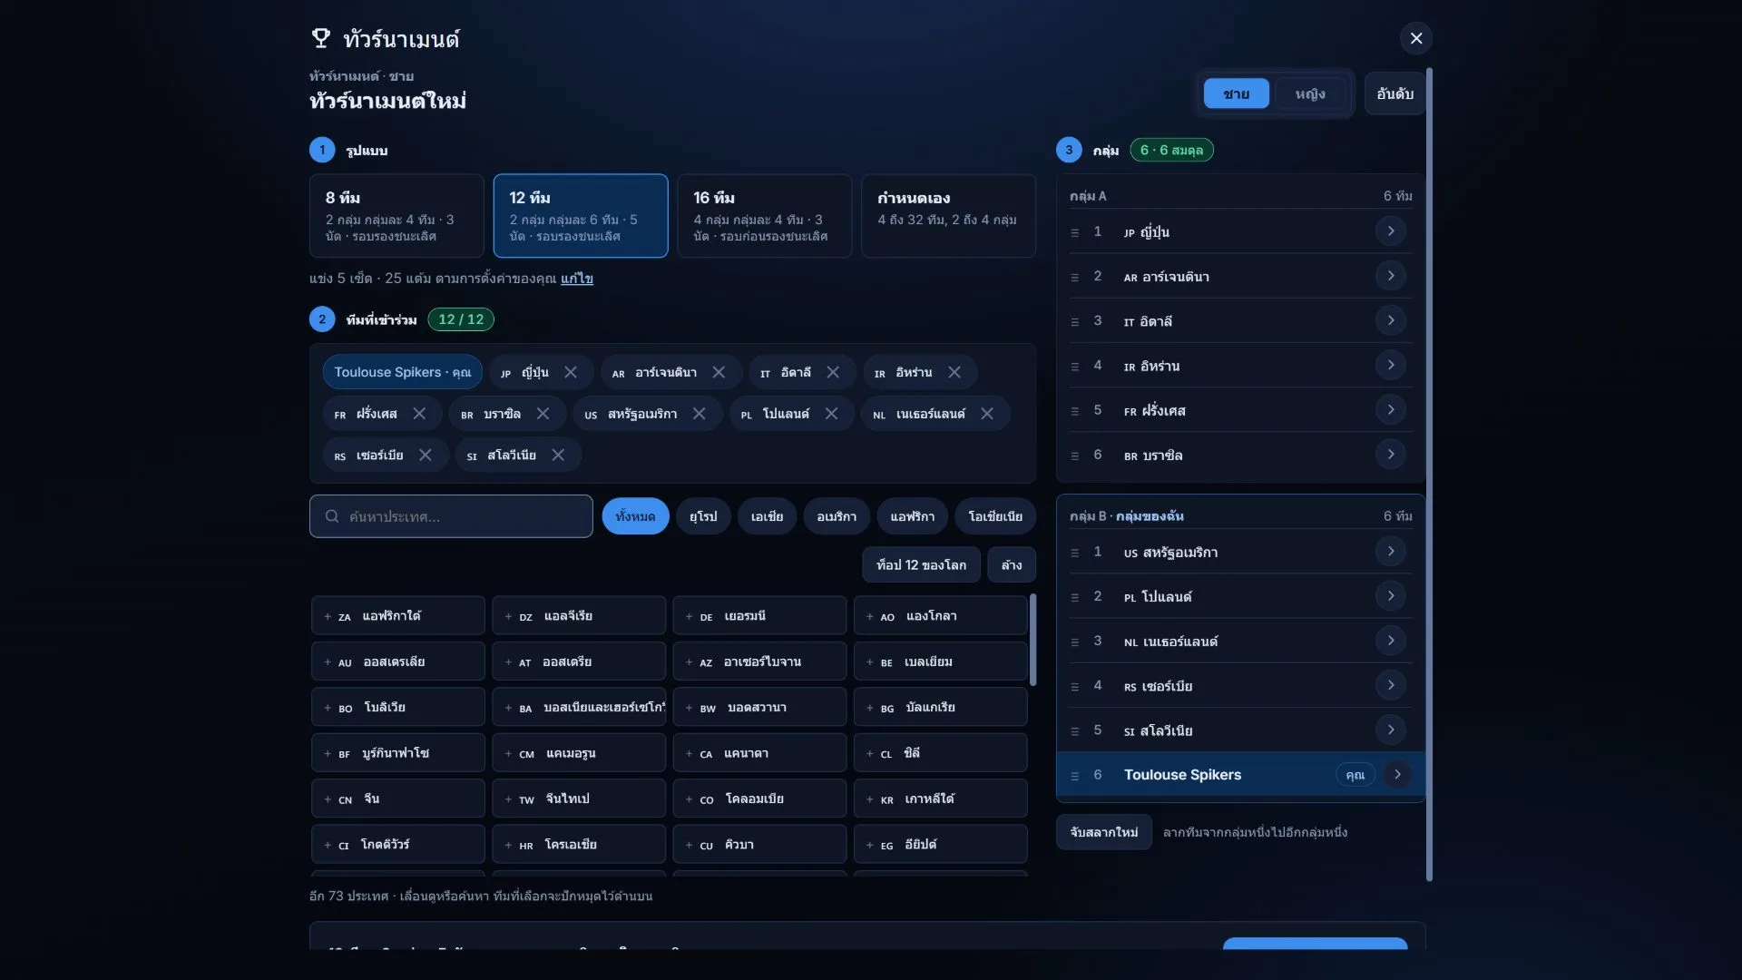Viewport: 1742px width, 980px height.
Task: Click drag handle for อาร์เจนตินา in กลุ่ม A
Action: 1075,277
